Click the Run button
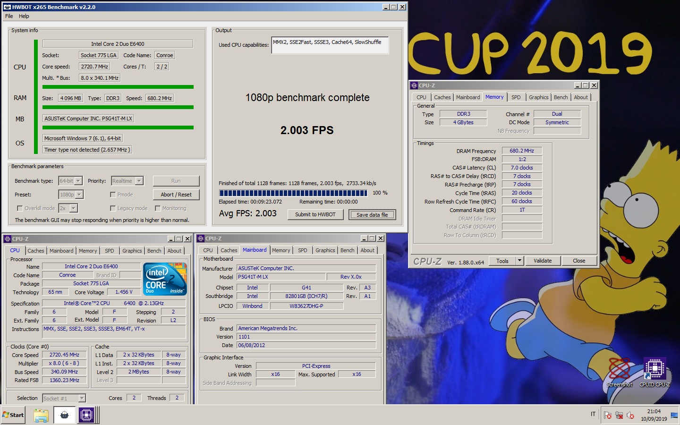 (x=176, y=181)
